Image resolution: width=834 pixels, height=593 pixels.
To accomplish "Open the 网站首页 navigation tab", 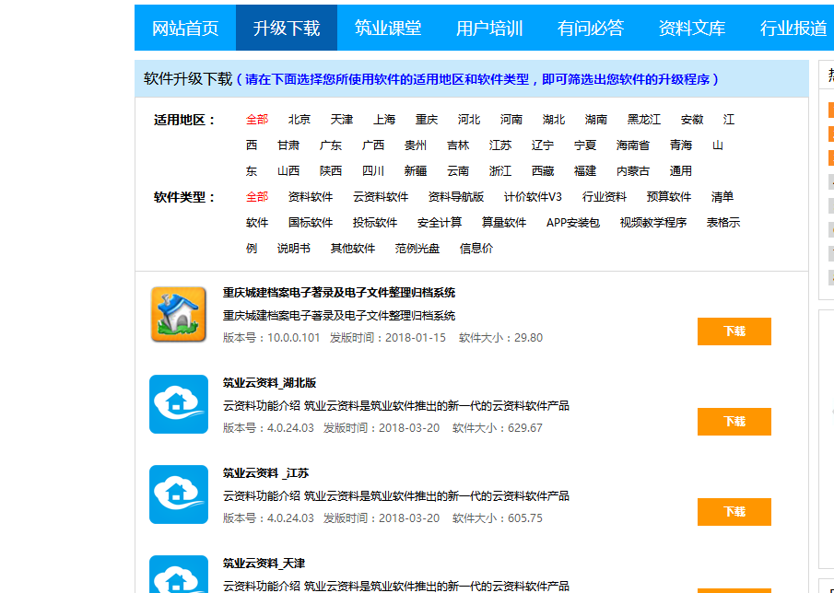I will click(185, 28).
